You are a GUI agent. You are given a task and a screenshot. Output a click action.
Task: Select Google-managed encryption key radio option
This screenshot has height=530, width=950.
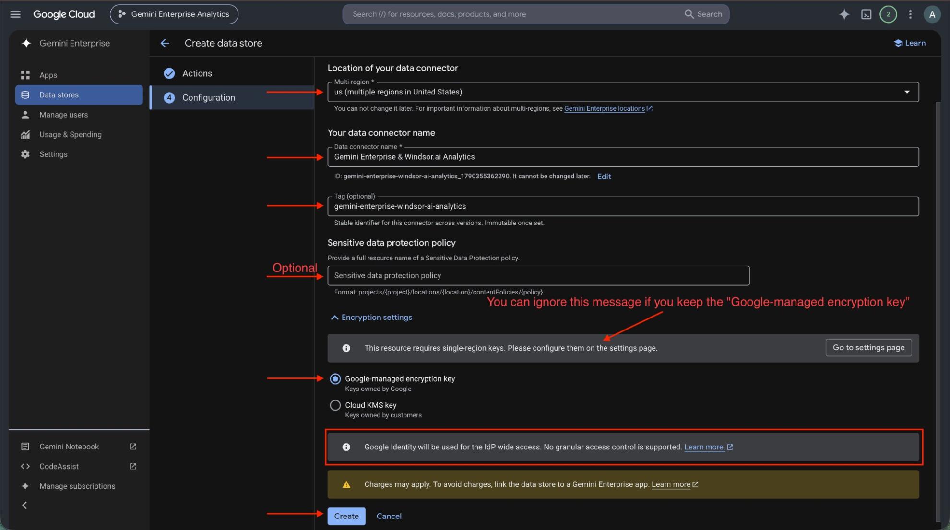point(335,379)
